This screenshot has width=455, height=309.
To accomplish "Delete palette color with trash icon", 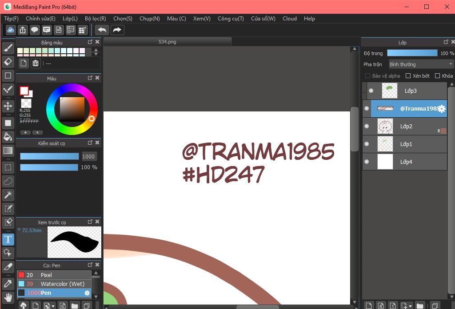I will pyautogui.click(x=36, y=63).
